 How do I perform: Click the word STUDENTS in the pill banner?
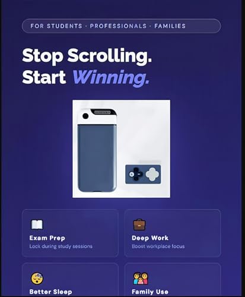pyautogui.click(x=65, y=26)
